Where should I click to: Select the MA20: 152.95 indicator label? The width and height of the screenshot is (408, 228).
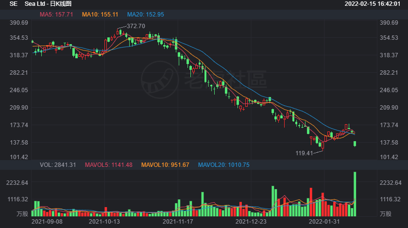(x=145, y=15)
